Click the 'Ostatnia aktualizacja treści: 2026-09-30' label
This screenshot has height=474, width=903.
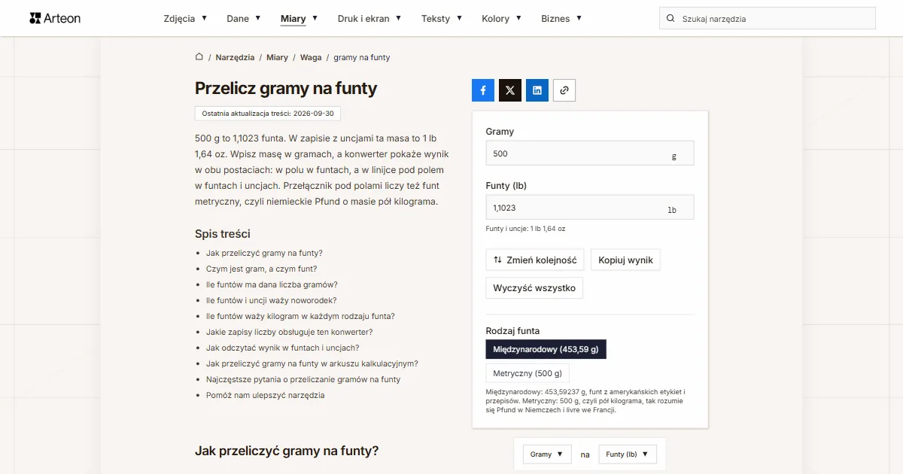pos(268,114)
